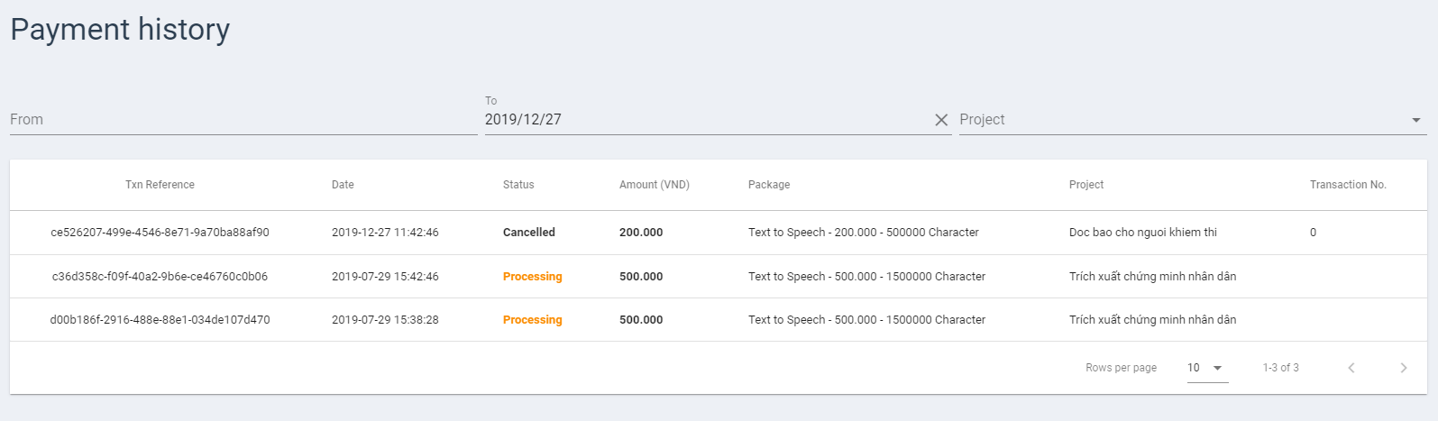Click the Status column header
The width and height of the screenshot is (1438, 421).
pyautogui.click(x=518, y=185)
